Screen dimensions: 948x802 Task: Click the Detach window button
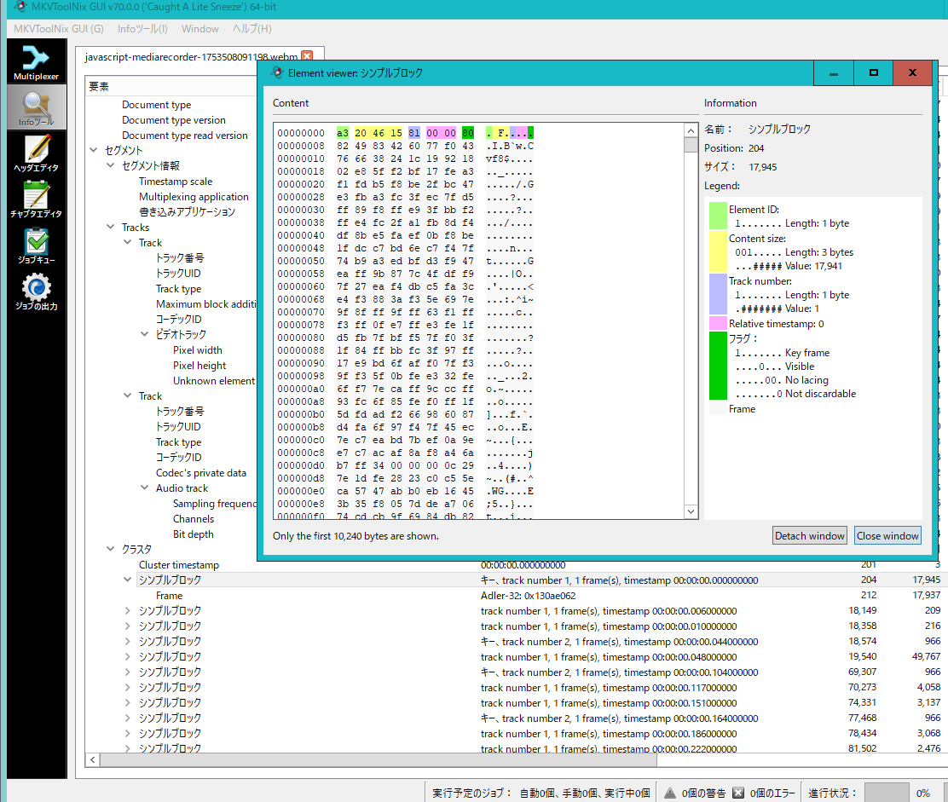[x=809, y=536]
